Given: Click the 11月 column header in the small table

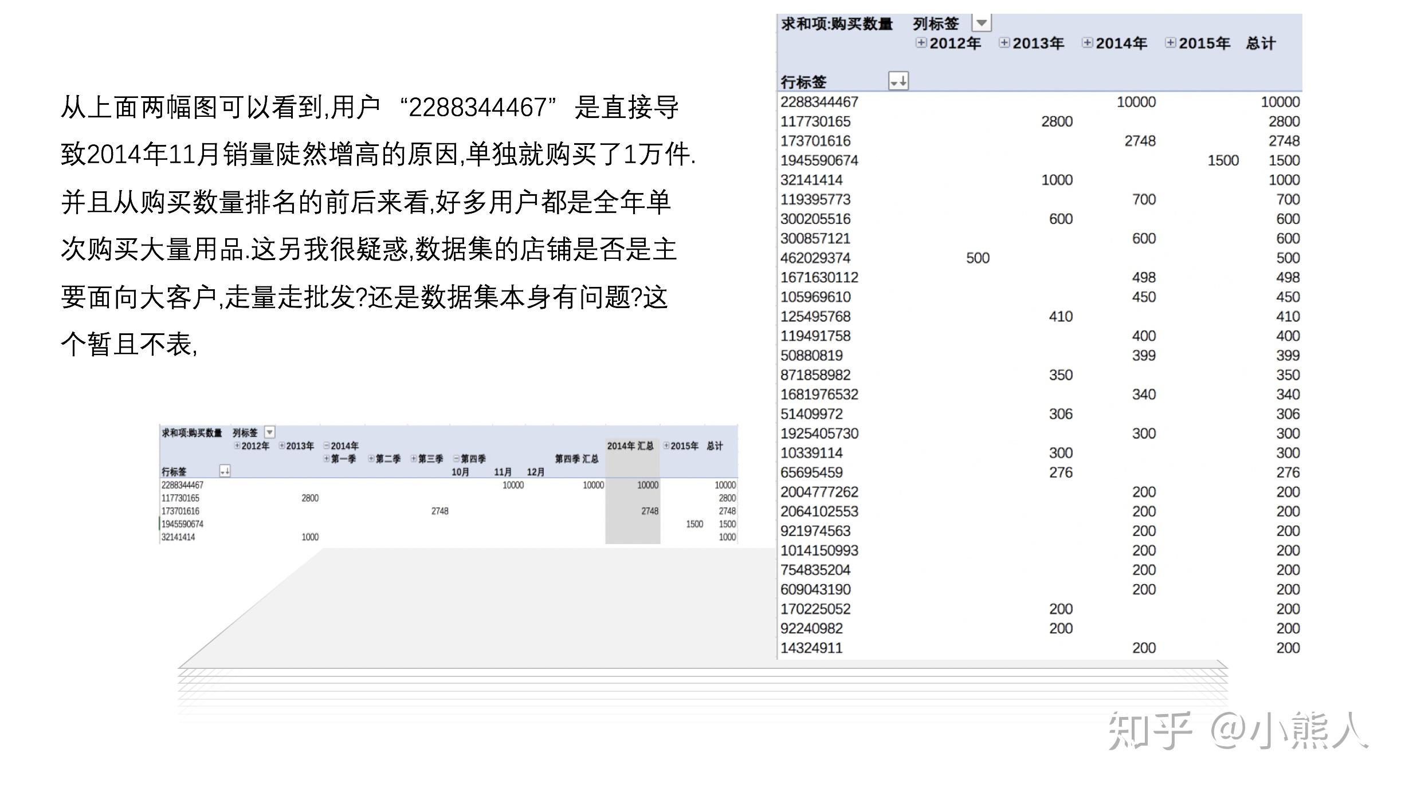Looking at the screenshot, I should [x=503, y=472].
